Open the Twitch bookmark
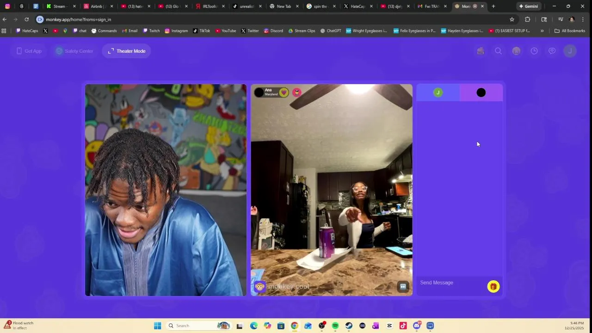592x333 pixels. coord(151,31)
